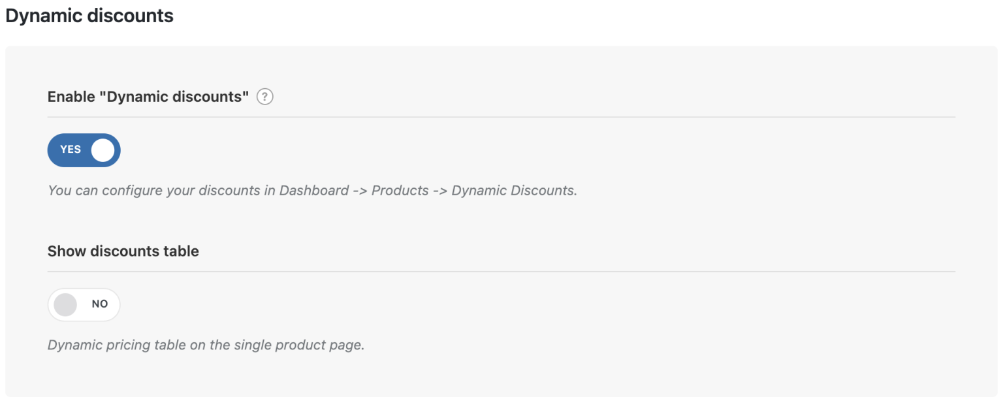The width and height of the screenshot is (1003, 405).
Task: Click the word Dashboard in the hint
Action: coord(314,191)
